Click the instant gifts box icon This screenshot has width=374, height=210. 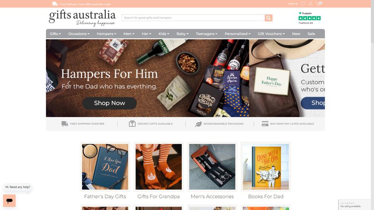point(132,124)
